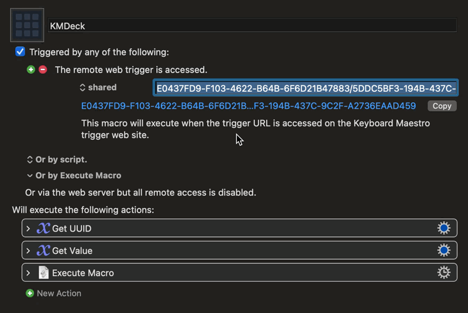This screenshot has height=313, width=468.
Task: Click the 'New Action' label
Action: tap(59, 293)
